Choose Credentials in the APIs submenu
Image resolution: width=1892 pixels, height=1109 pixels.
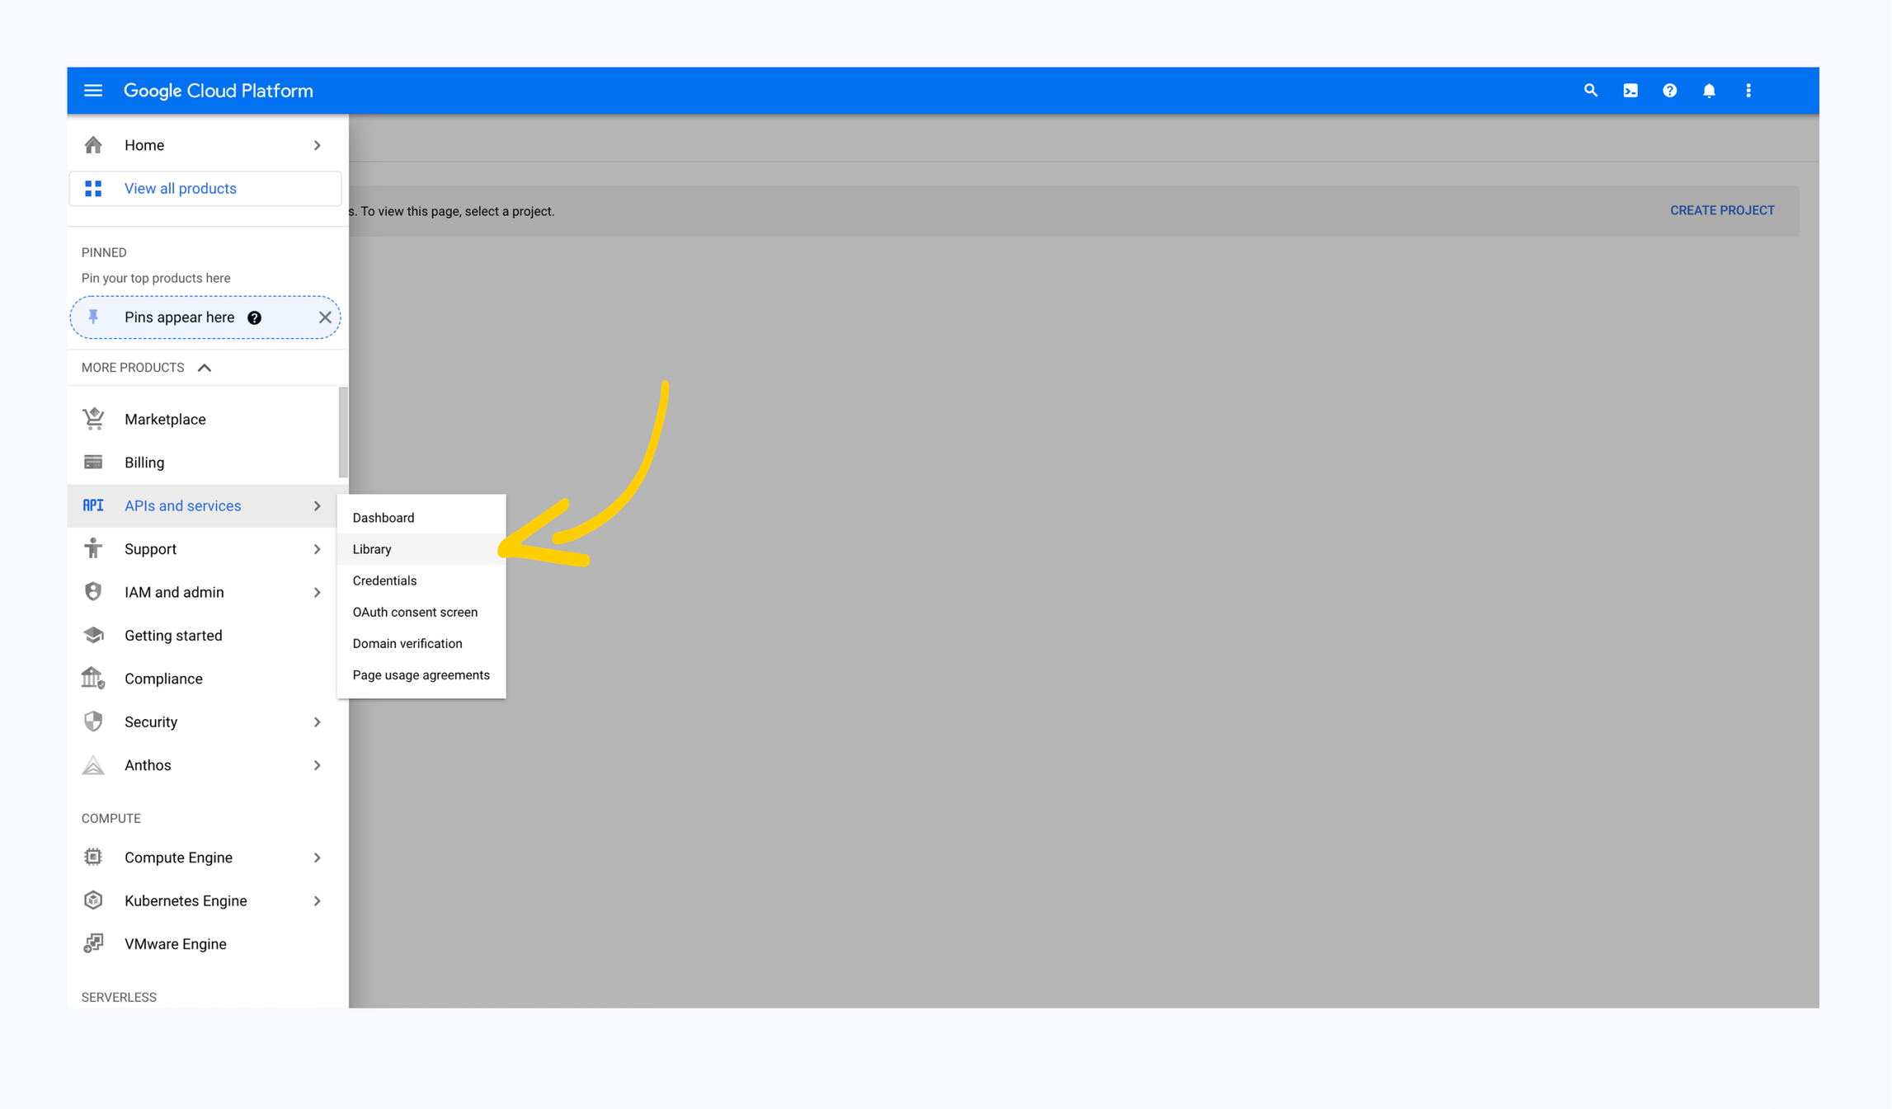(384, 580)
